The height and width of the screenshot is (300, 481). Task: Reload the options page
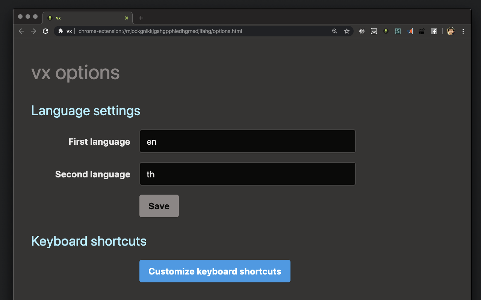(45, 31)
